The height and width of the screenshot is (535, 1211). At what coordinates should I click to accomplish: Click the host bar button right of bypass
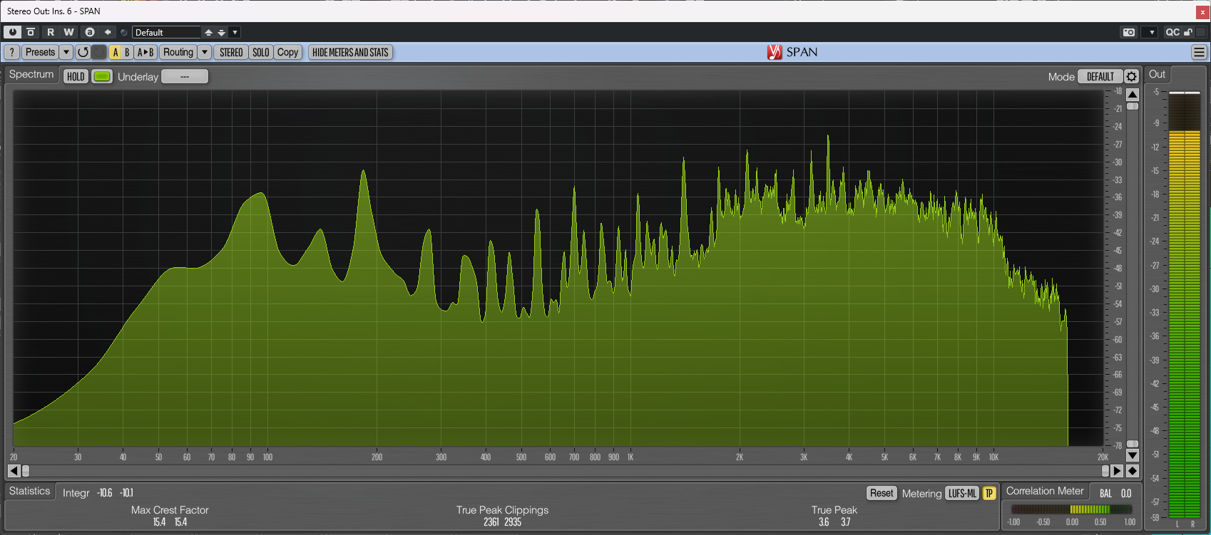click(x=31, y=32)
